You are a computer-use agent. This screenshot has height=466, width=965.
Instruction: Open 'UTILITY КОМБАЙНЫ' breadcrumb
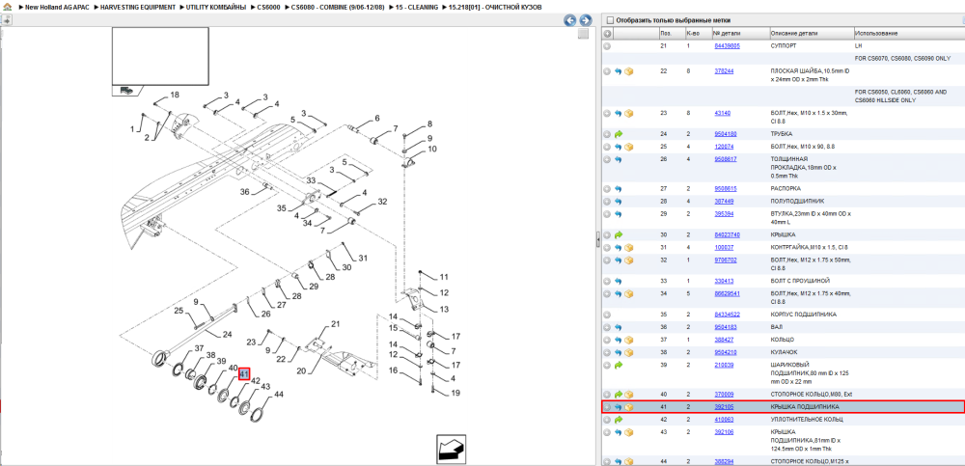coord(216,7)
